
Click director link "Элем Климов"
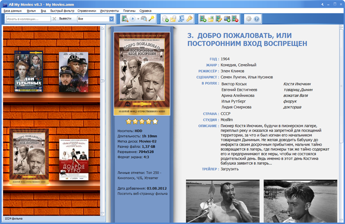[x=232, y=71]
